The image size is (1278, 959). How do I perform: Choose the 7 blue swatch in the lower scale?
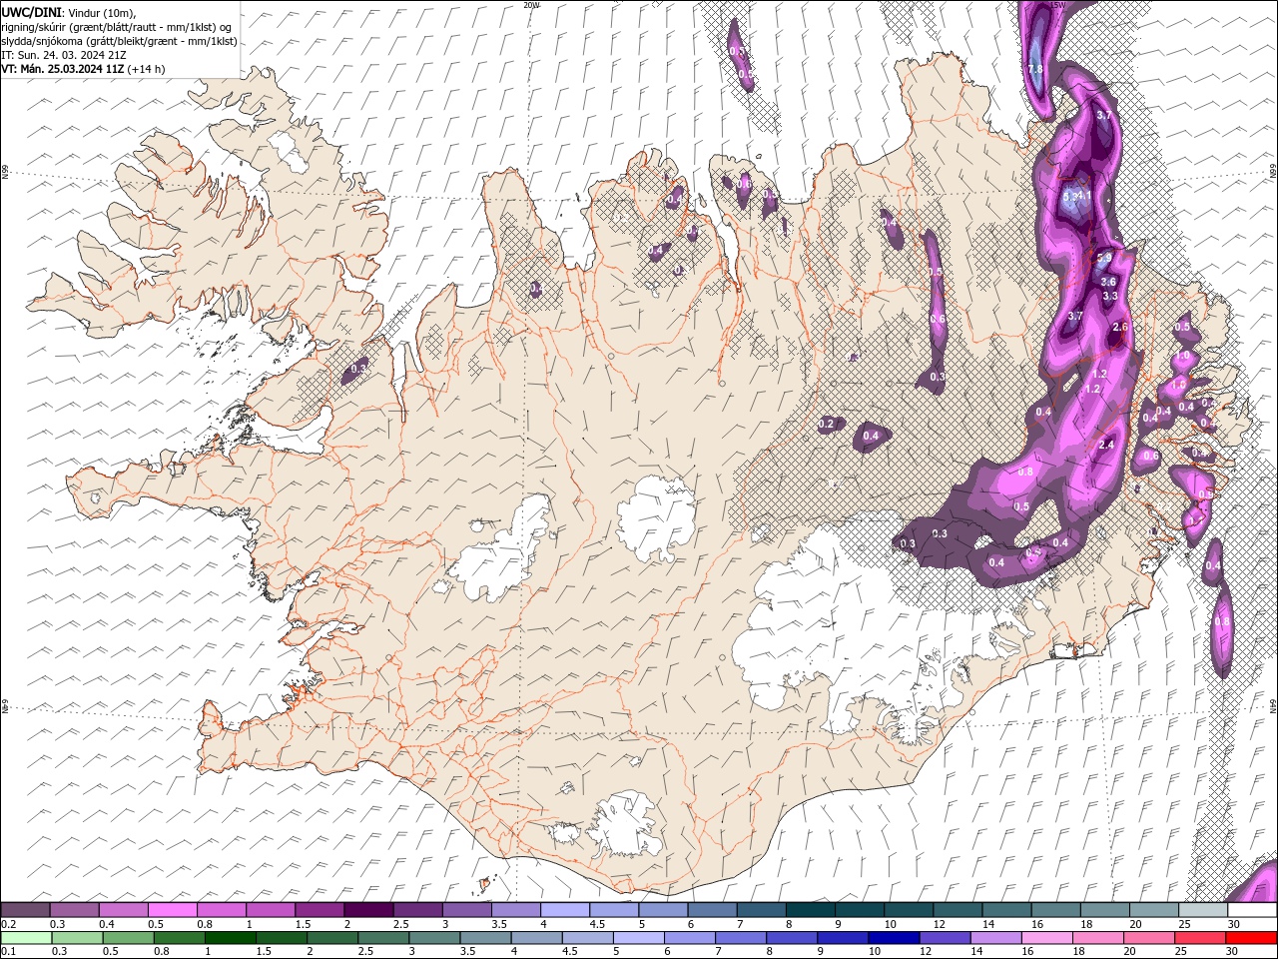click(x=740, y=938)
